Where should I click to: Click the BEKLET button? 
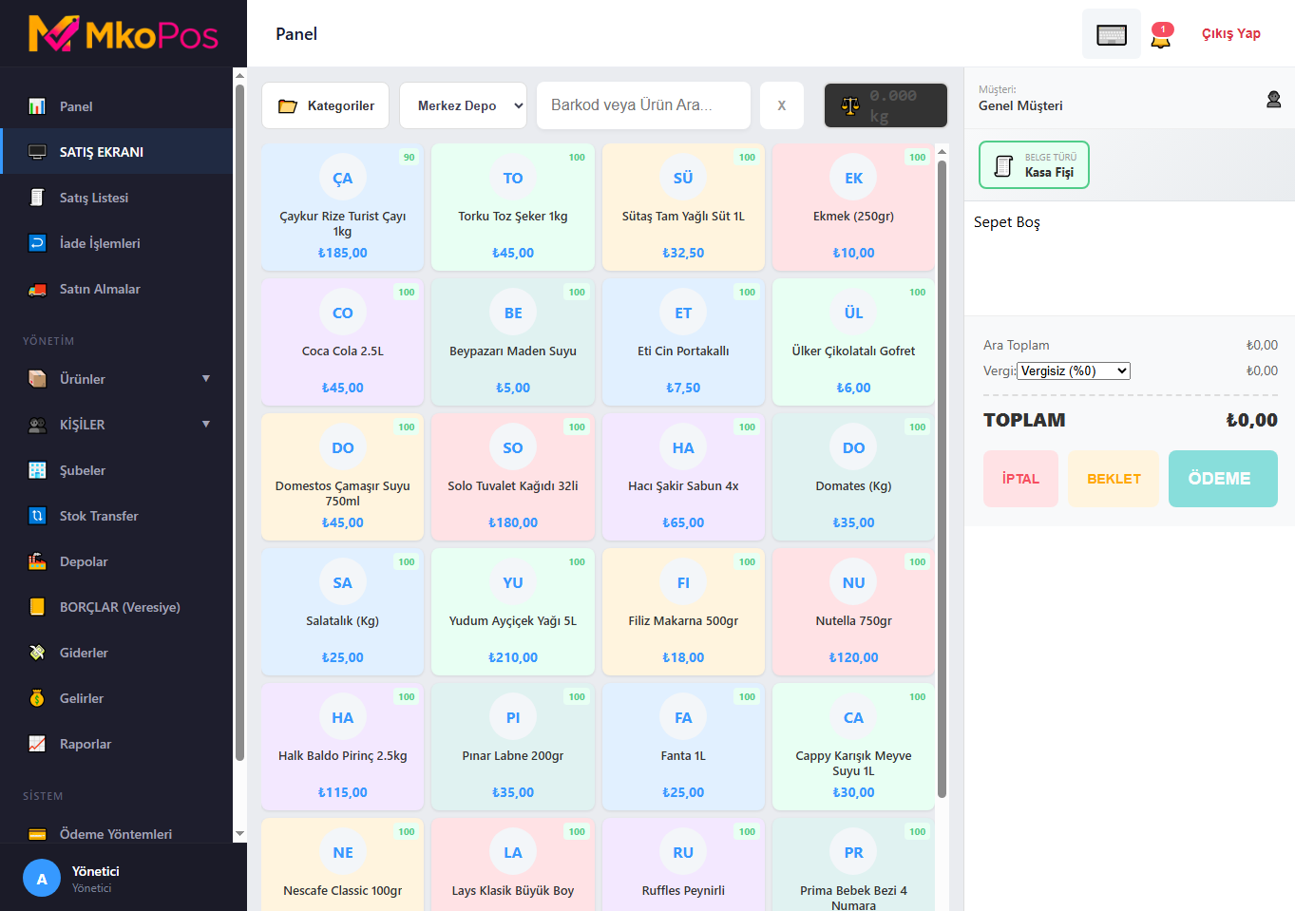1113,478
